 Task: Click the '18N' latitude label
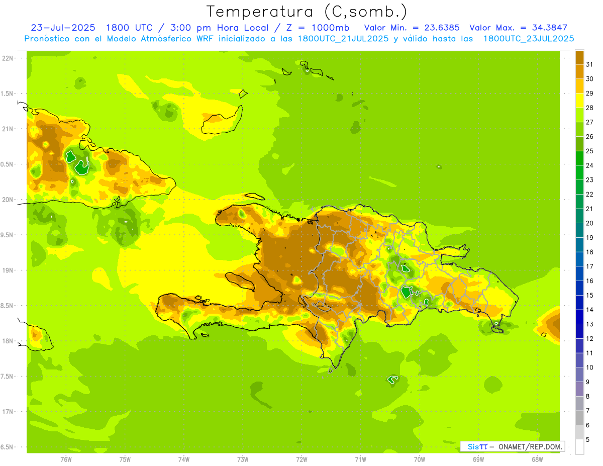click(7, 341)
